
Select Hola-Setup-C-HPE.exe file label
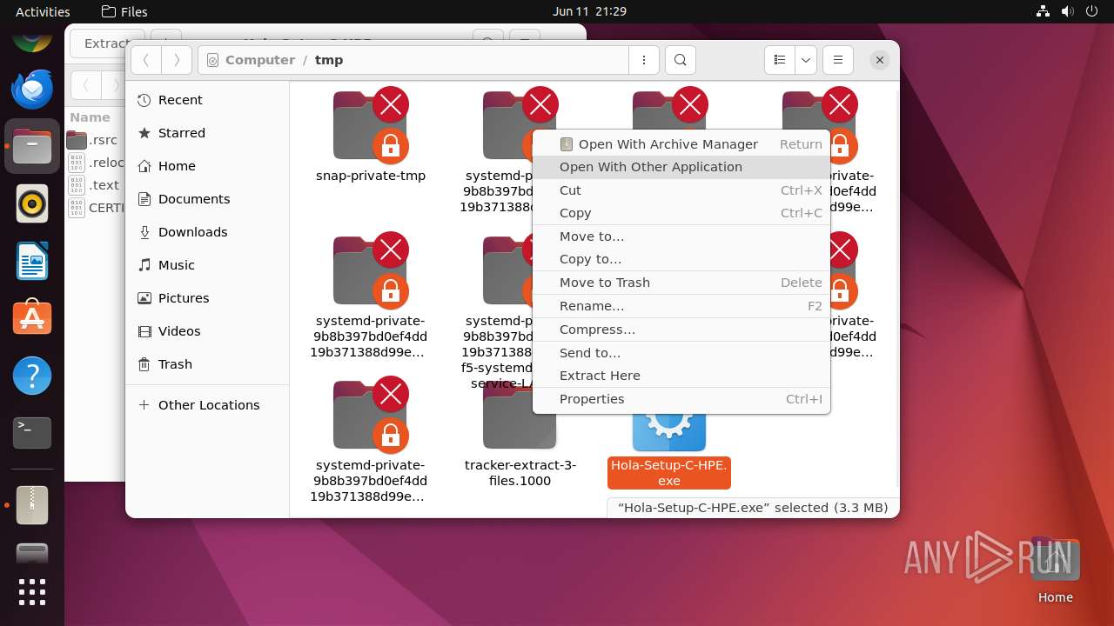tap(668, 473)
